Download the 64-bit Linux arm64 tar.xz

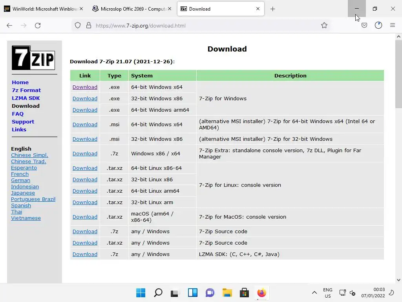point(85,191)
